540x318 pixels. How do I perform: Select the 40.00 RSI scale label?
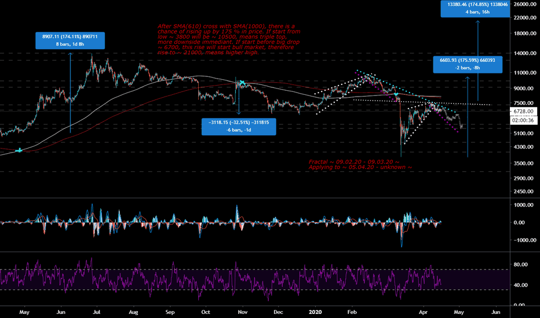point(521,285)
